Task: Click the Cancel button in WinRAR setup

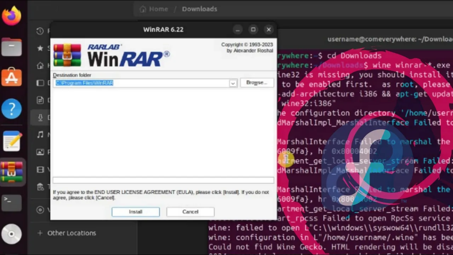Action: pyautogui.click(x=190, y=212)
